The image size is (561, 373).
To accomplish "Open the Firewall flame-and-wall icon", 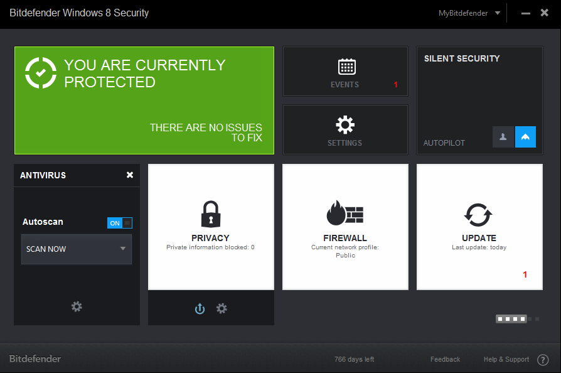I will tap(345, 214).
